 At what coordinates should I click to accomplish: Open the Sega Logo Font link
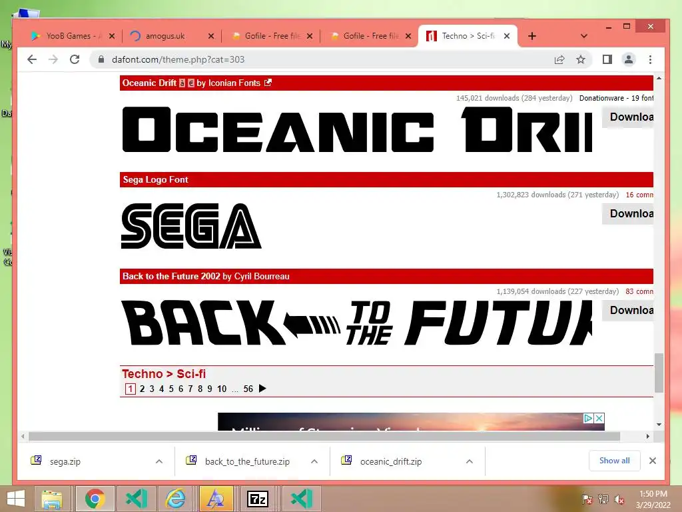tap(155, 179)
